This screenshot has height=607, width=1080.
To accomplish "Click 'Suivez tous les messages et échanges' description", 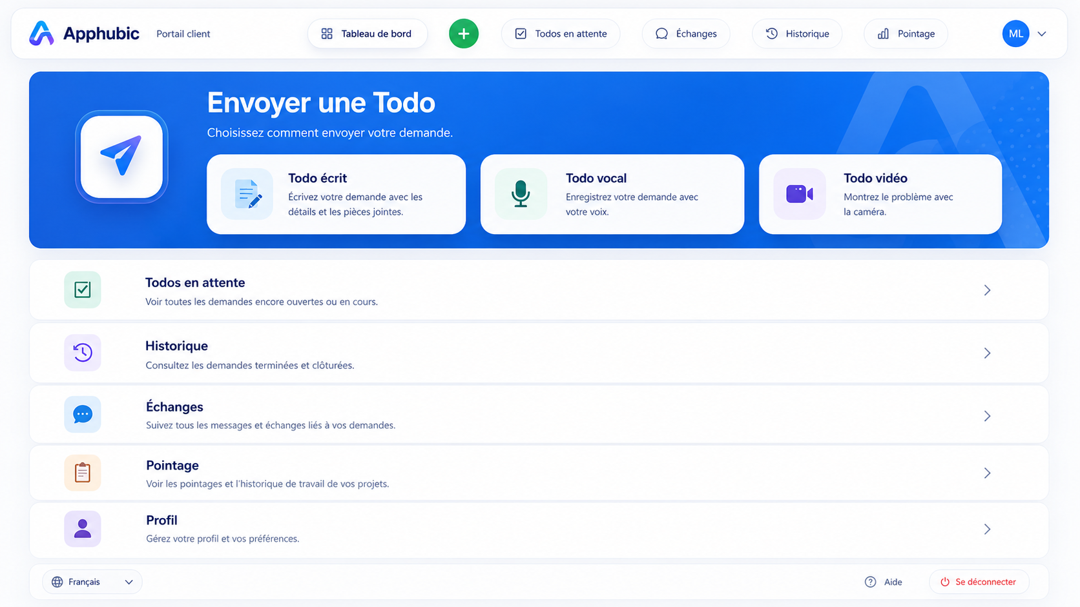I will [x=271, y=425].
